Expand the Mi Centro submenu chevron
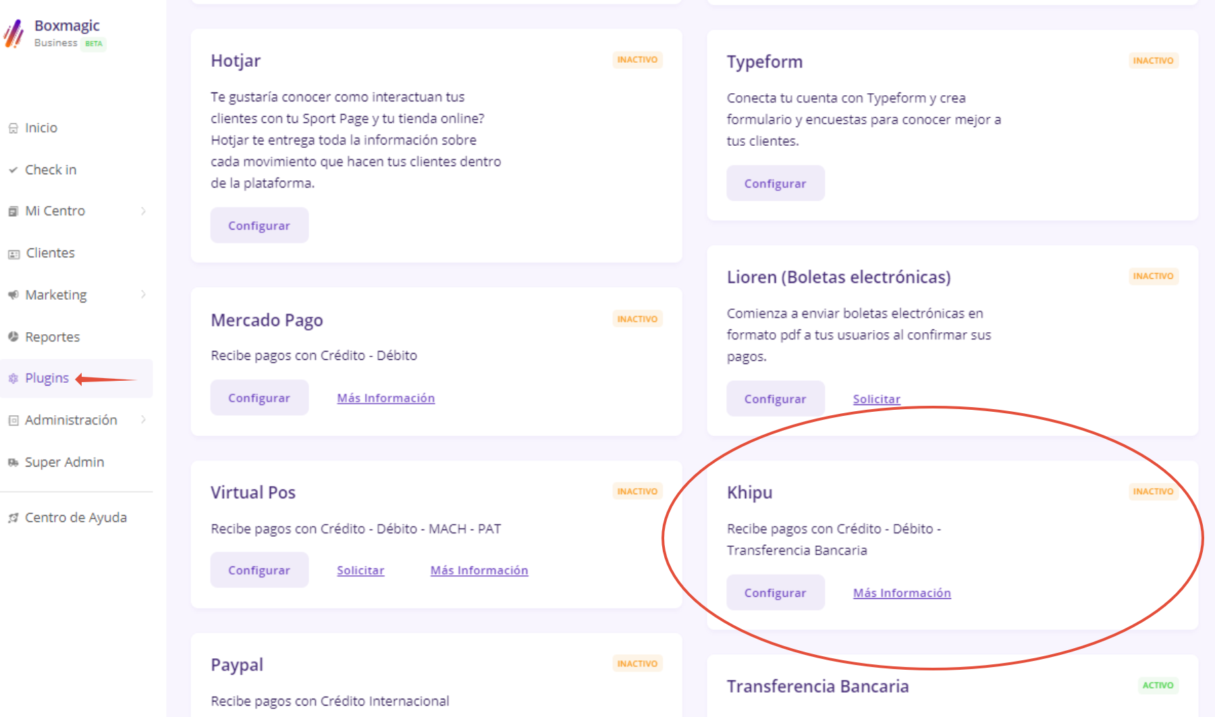Viewport: 1215px width, 717px height. tap(144, 211)
